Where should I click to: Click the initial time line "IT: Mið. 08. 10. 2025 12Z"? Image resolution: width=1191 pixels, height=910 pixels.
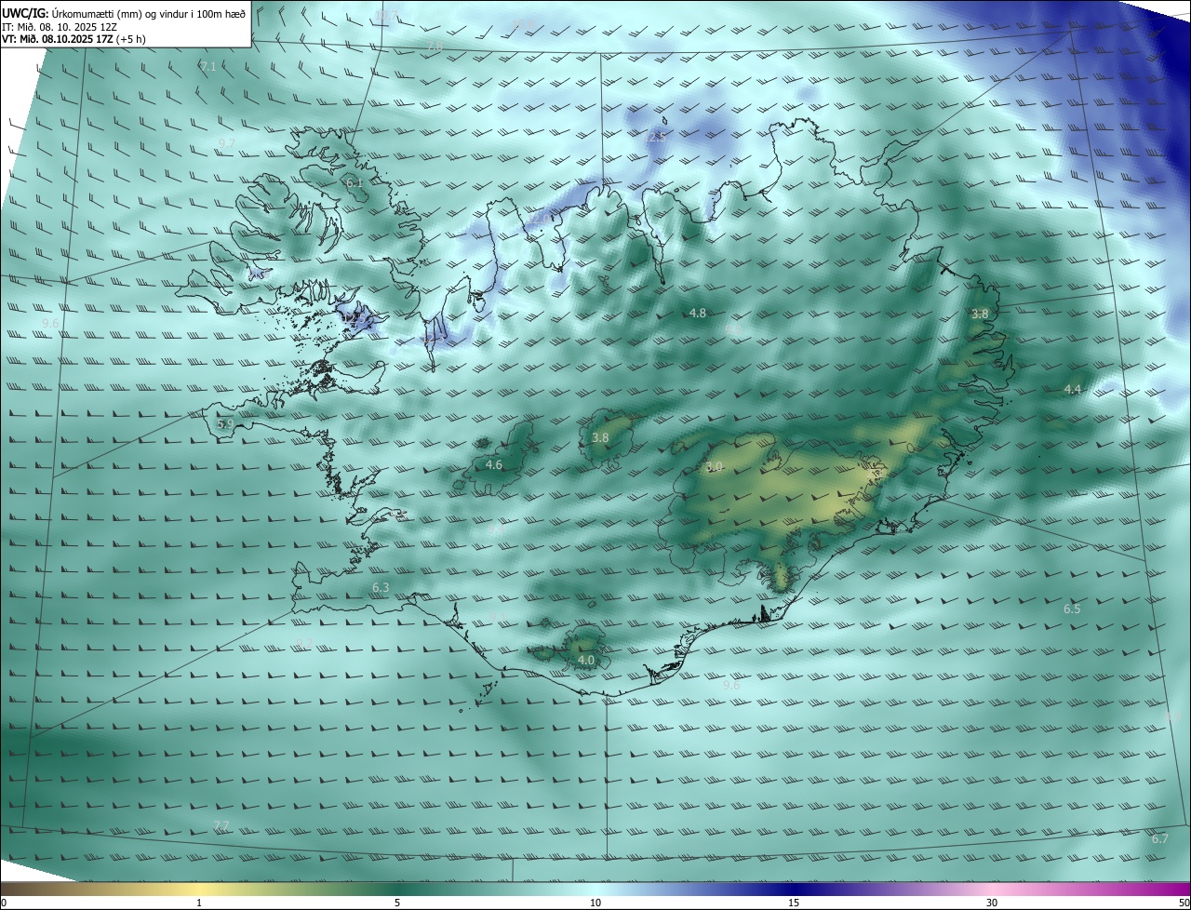60,27
